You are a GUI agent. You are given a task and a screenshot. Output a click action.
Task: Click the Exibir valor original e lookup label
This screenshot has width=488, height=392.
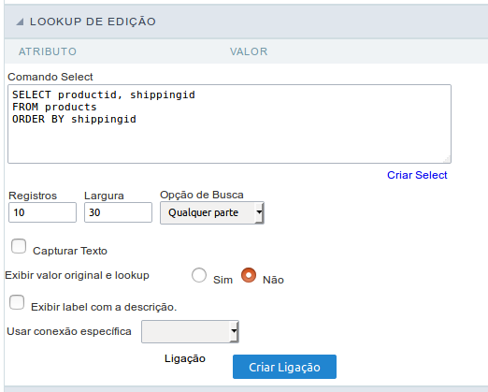77,275
